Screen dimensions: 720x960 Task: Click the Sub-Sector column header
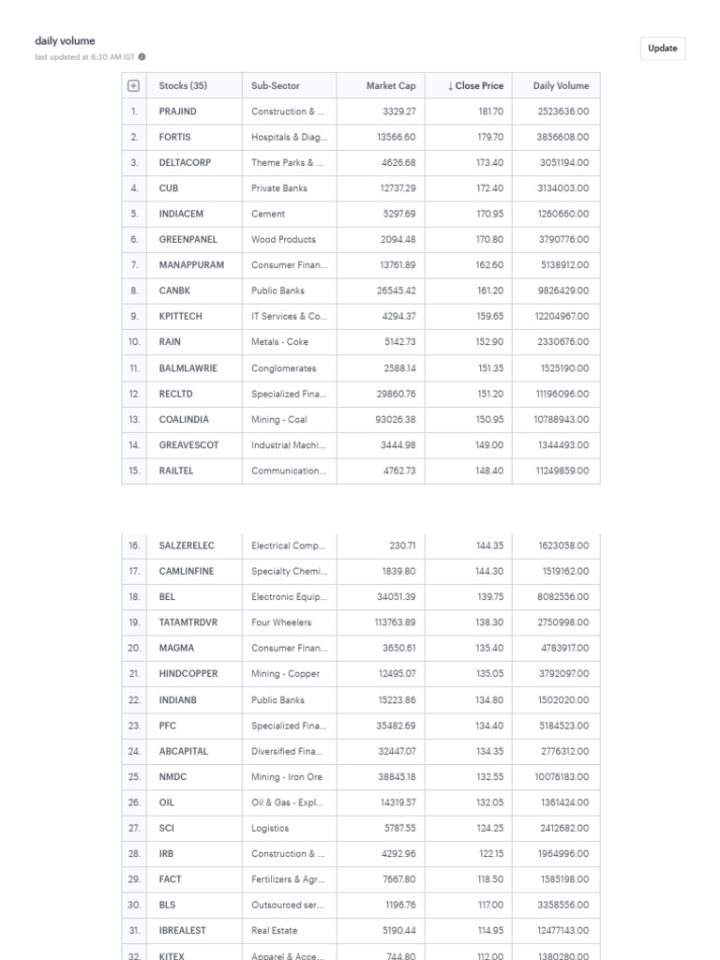[x=276, y=85]
